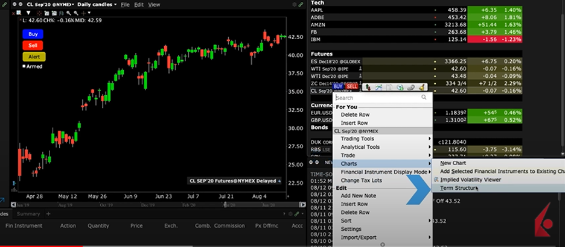Click the small SELL icon on CL row
Image resolution: width=565 pixels, height=247 pixels.
pyautogui.click(x=352, y=87)
